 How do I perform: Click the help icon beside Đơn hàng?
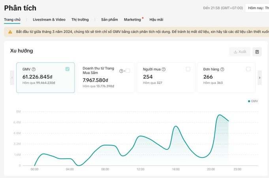click(222, 69)
